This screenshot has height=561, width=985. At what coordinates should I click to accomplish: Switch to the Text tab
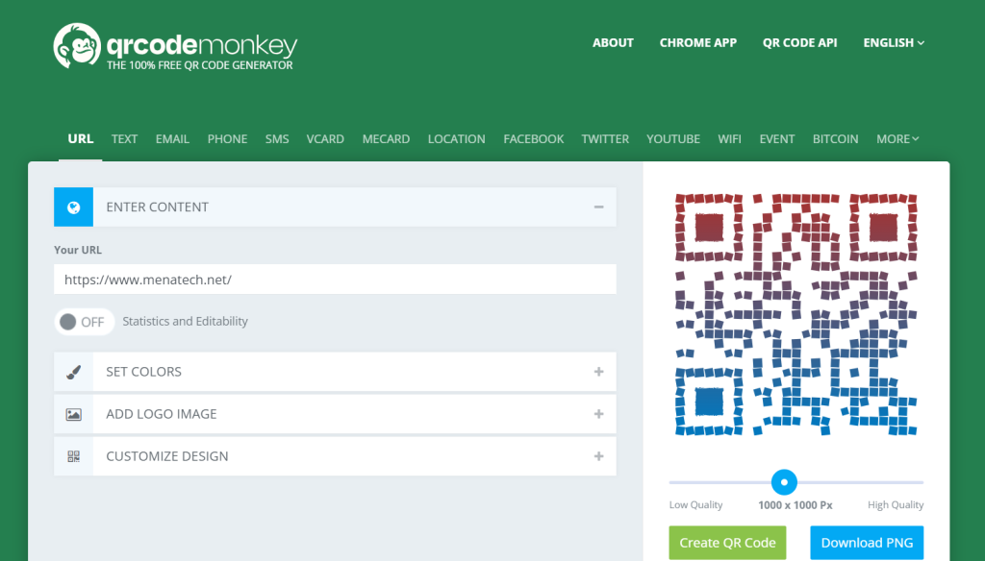(x=124, y=138)
